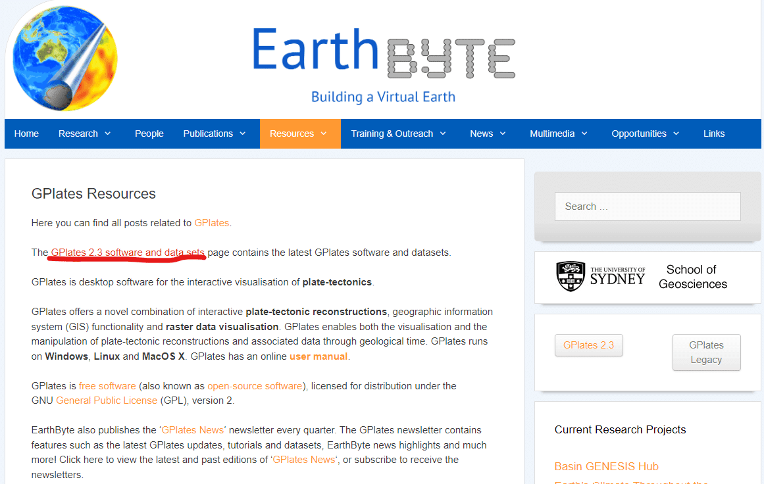Open the open-source software link
Image resolution: width=764 pixels, height=484 pixels.
point(255,386)
